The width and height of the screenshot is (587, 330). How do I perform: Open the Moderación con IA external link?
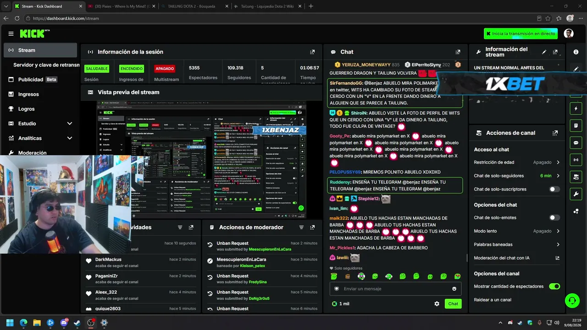[x=558, y=258]
